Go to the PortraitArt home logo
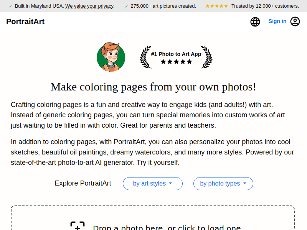Screen dimensions: 307x230 tap(25, 21)
